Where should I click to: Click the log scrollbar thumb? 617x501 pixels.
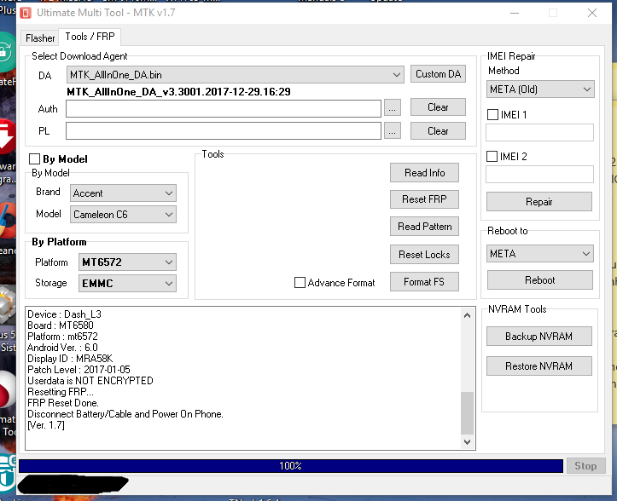(467, 412)
